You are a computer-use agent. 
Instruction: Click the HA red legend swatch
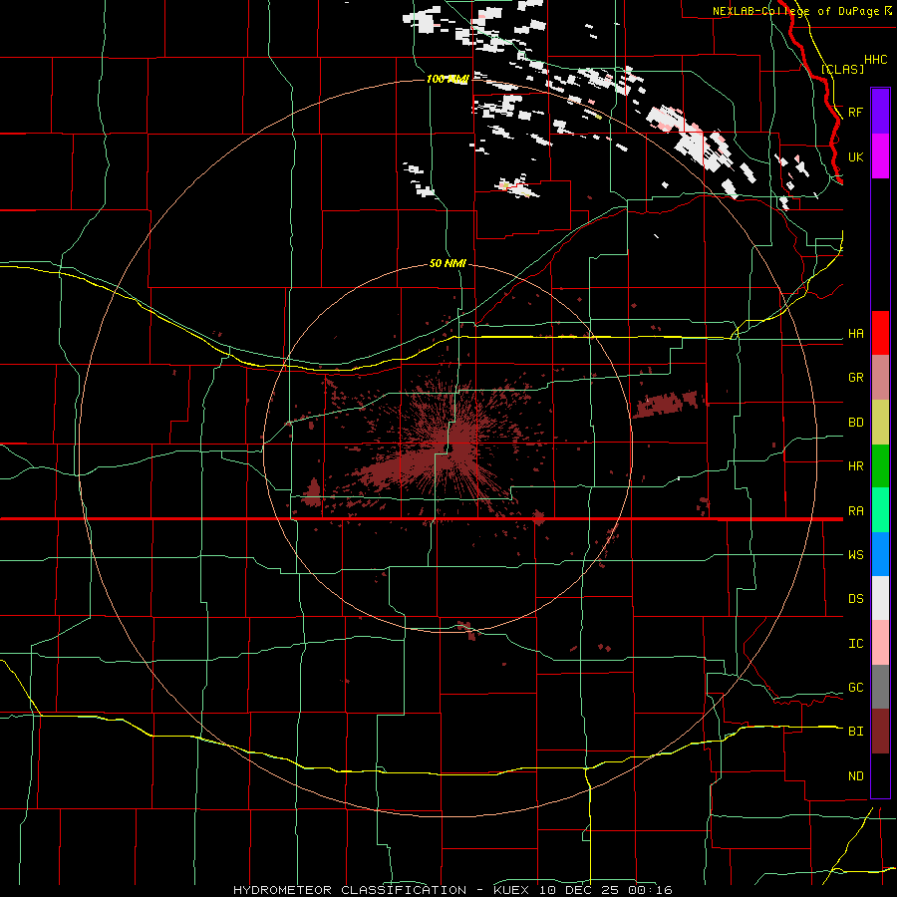[x=880, y=333]
